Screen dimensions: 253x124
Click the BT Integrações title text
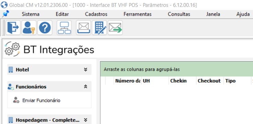[x=59, y=50]
